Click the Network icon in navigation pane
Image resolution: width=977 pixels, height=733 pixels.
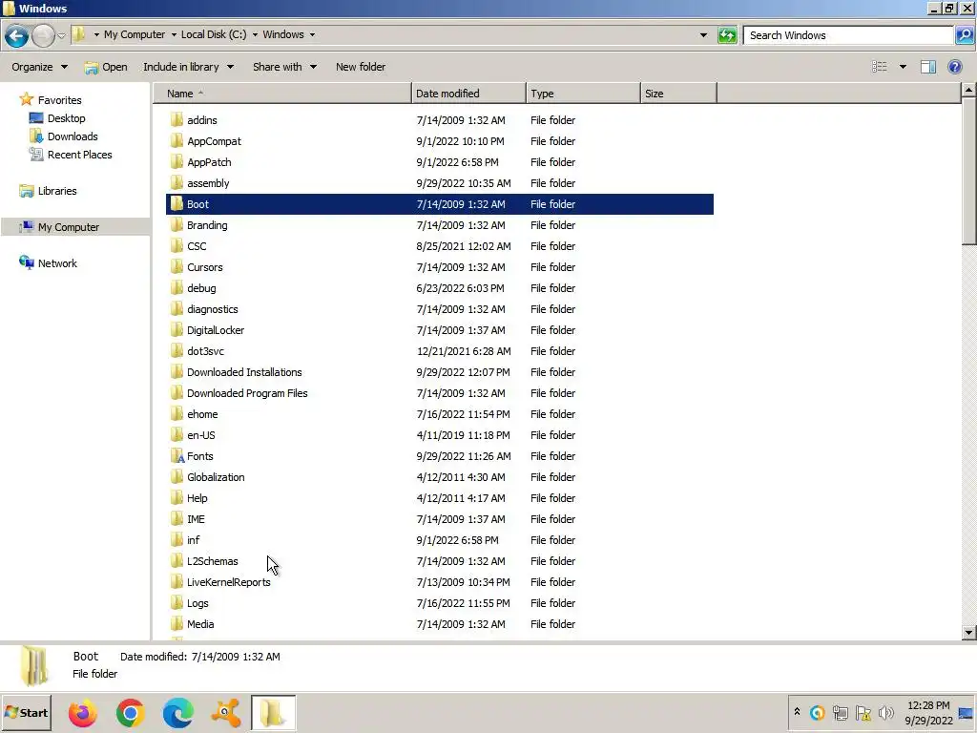[x=26, y=263]
